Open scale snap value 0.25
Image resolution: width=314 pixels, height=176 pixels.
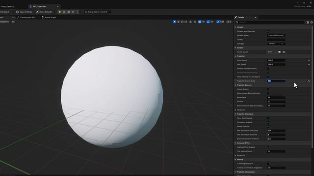click(x=222, y=22)
